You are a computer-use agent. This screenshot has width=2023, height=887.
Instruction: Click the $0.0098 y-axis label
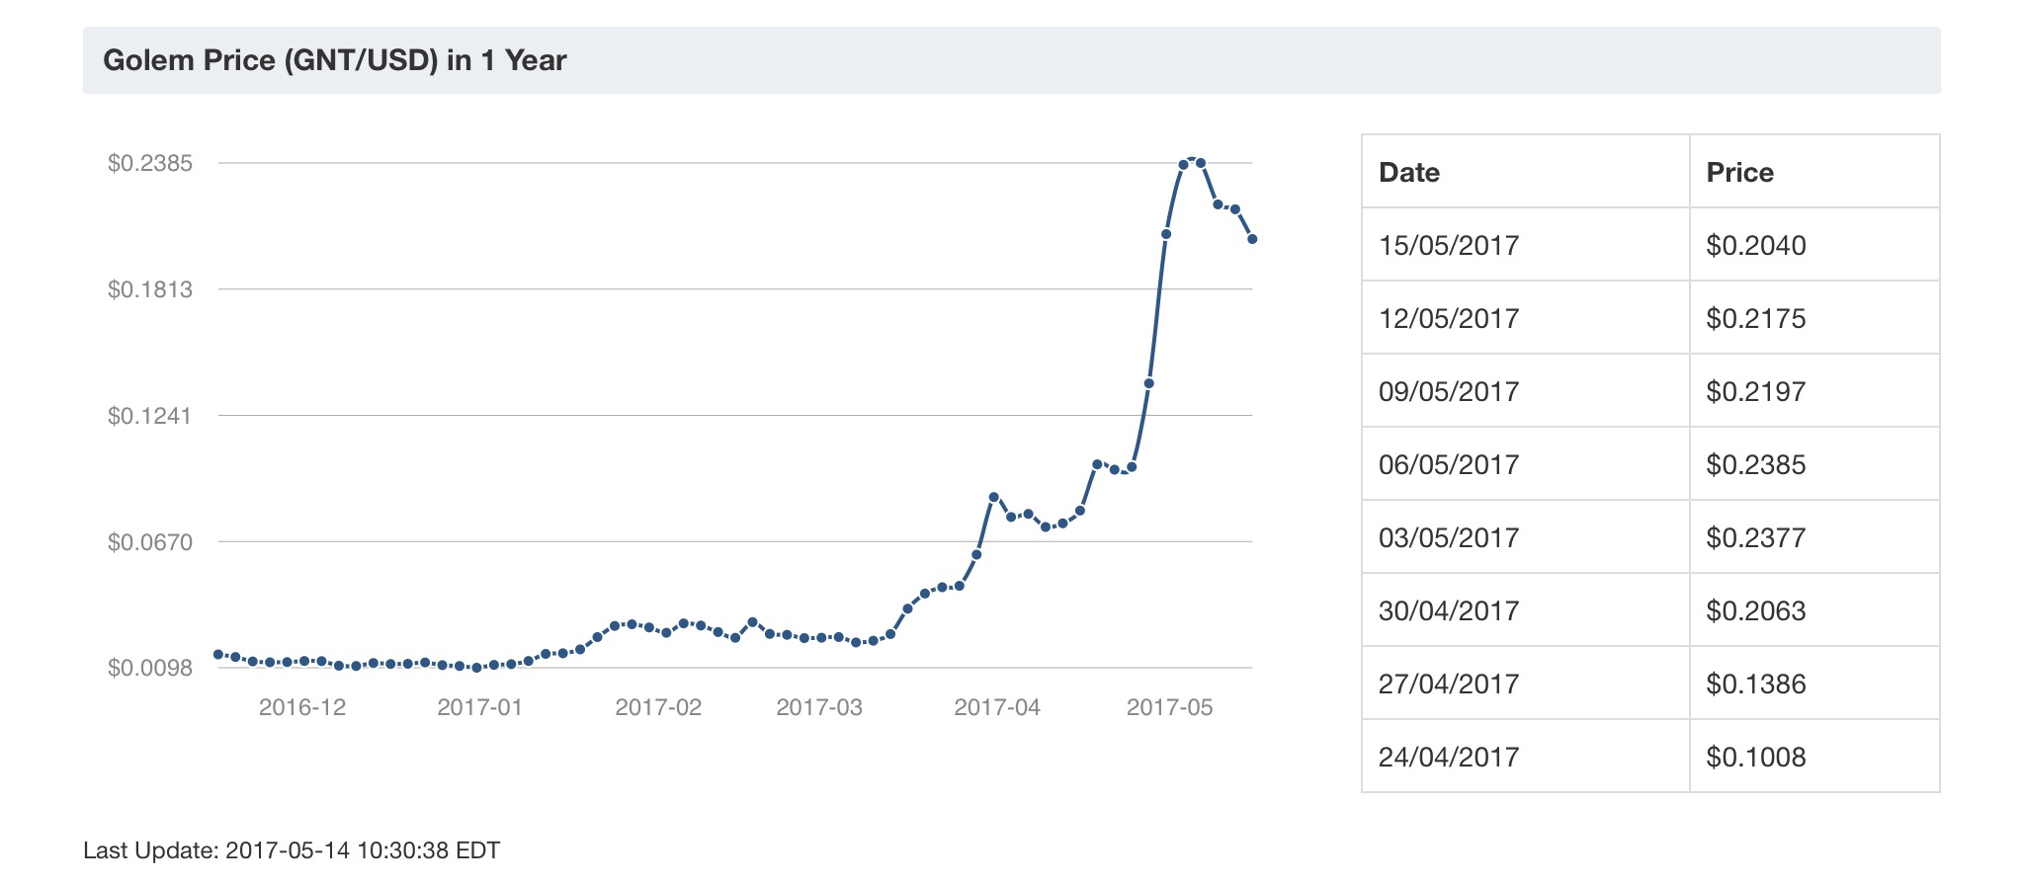coord(150,668)
